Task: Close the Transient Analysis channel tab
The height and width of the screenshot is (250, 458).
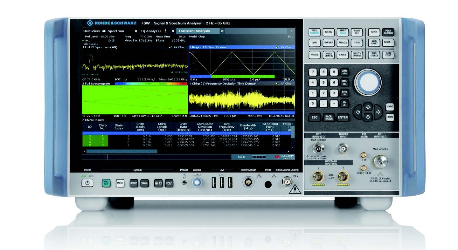Action: tap(222, 31)
